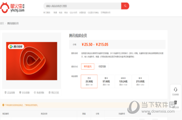182x120 pixels.
Task: Click the red search magnifier button
Action: coord(125,6)
